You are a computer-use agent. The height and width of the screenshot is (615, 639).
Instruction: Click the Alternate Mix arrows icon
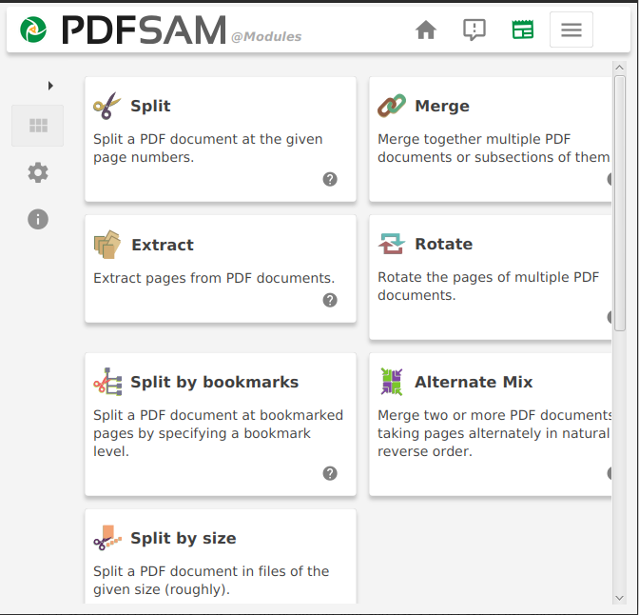coord(392,382)
